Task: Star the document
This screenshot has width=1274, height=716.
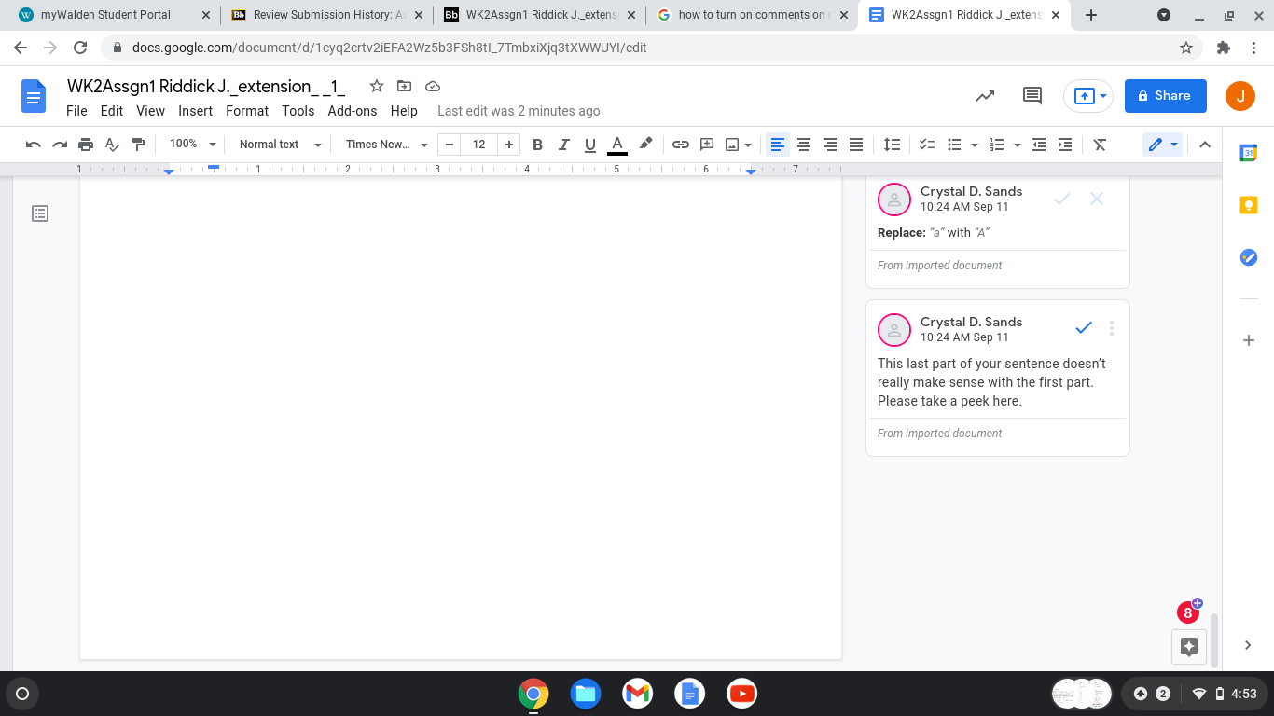Action: click(377, 86)
